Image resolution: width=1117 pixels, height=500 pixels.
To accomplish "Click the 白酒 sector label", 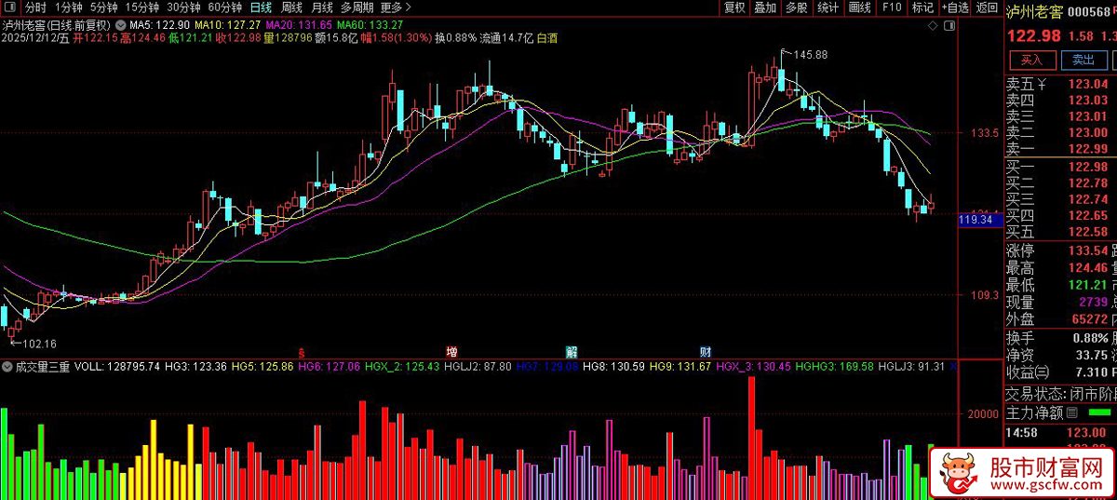I will point(547,39).
